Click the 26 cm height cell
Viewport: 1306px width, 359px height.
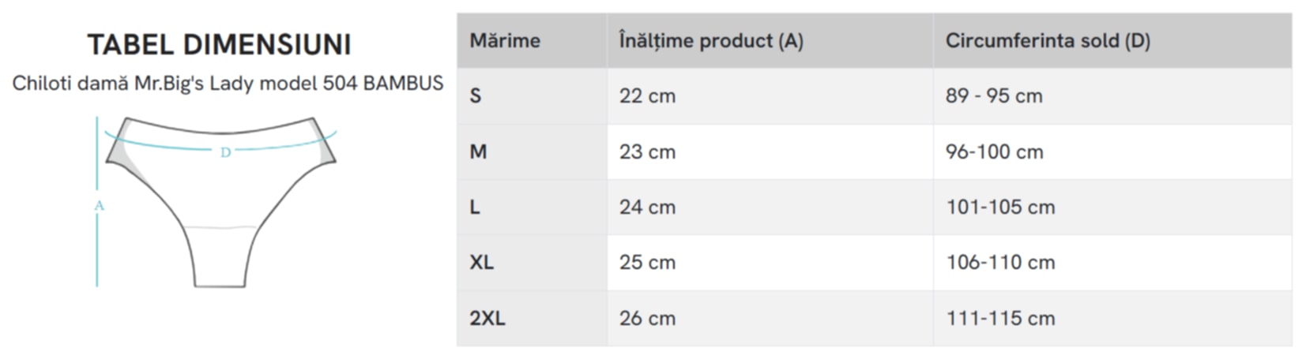647,318
